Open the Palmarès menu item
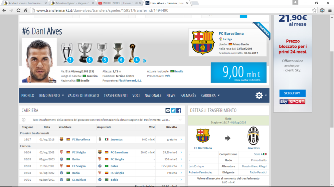 click(188, 95)
